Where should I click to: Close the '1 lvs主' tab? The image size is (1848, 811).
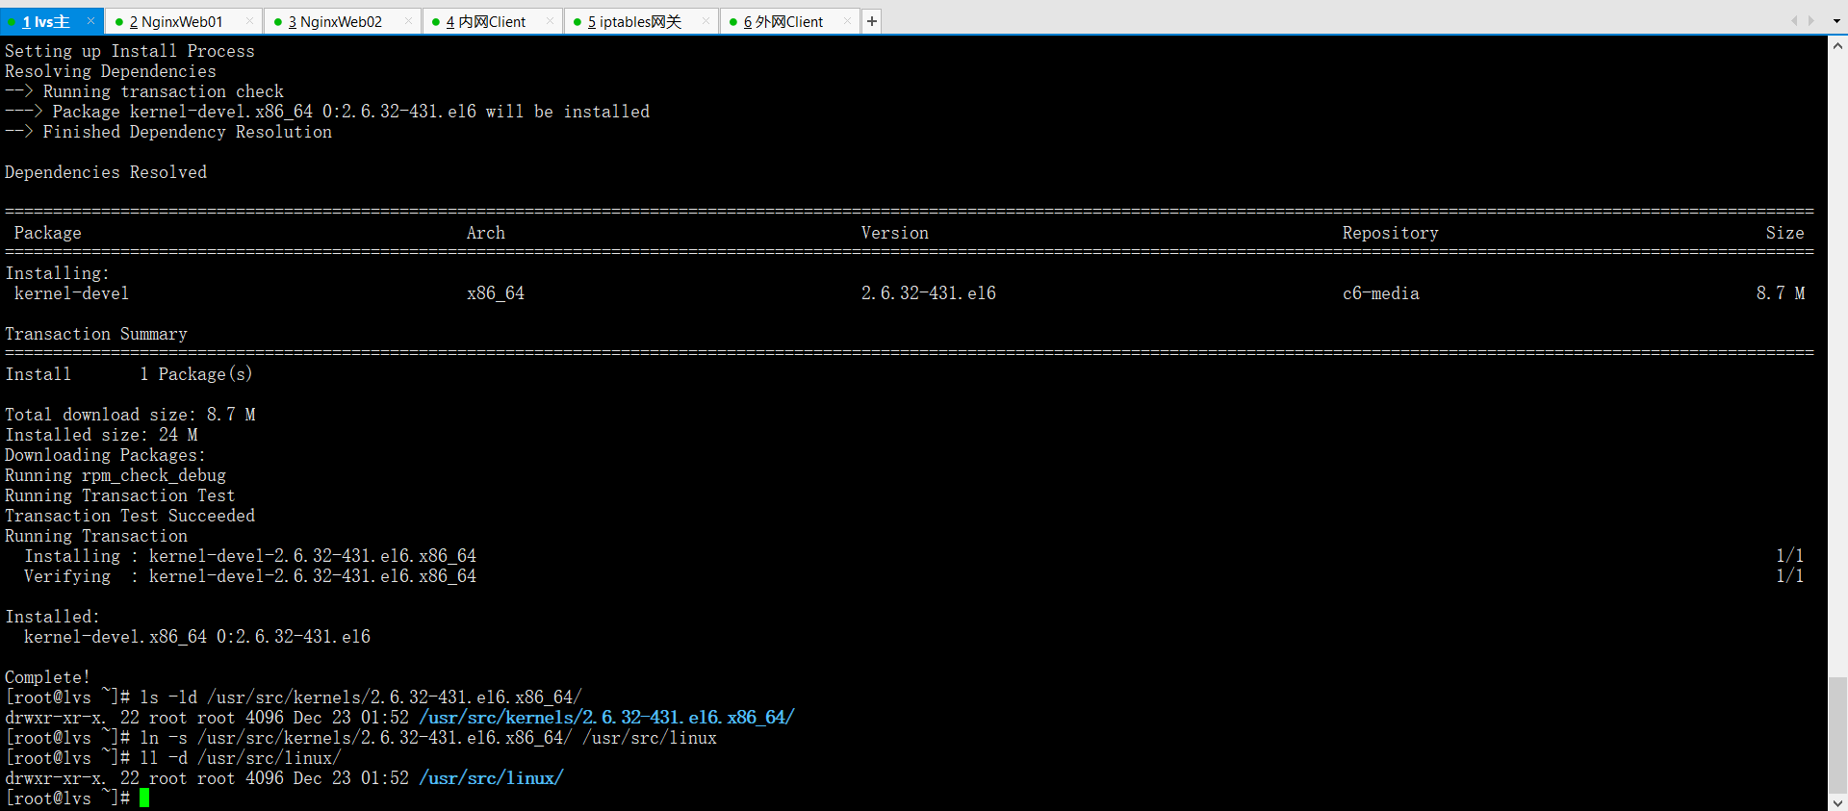[90, 21]
